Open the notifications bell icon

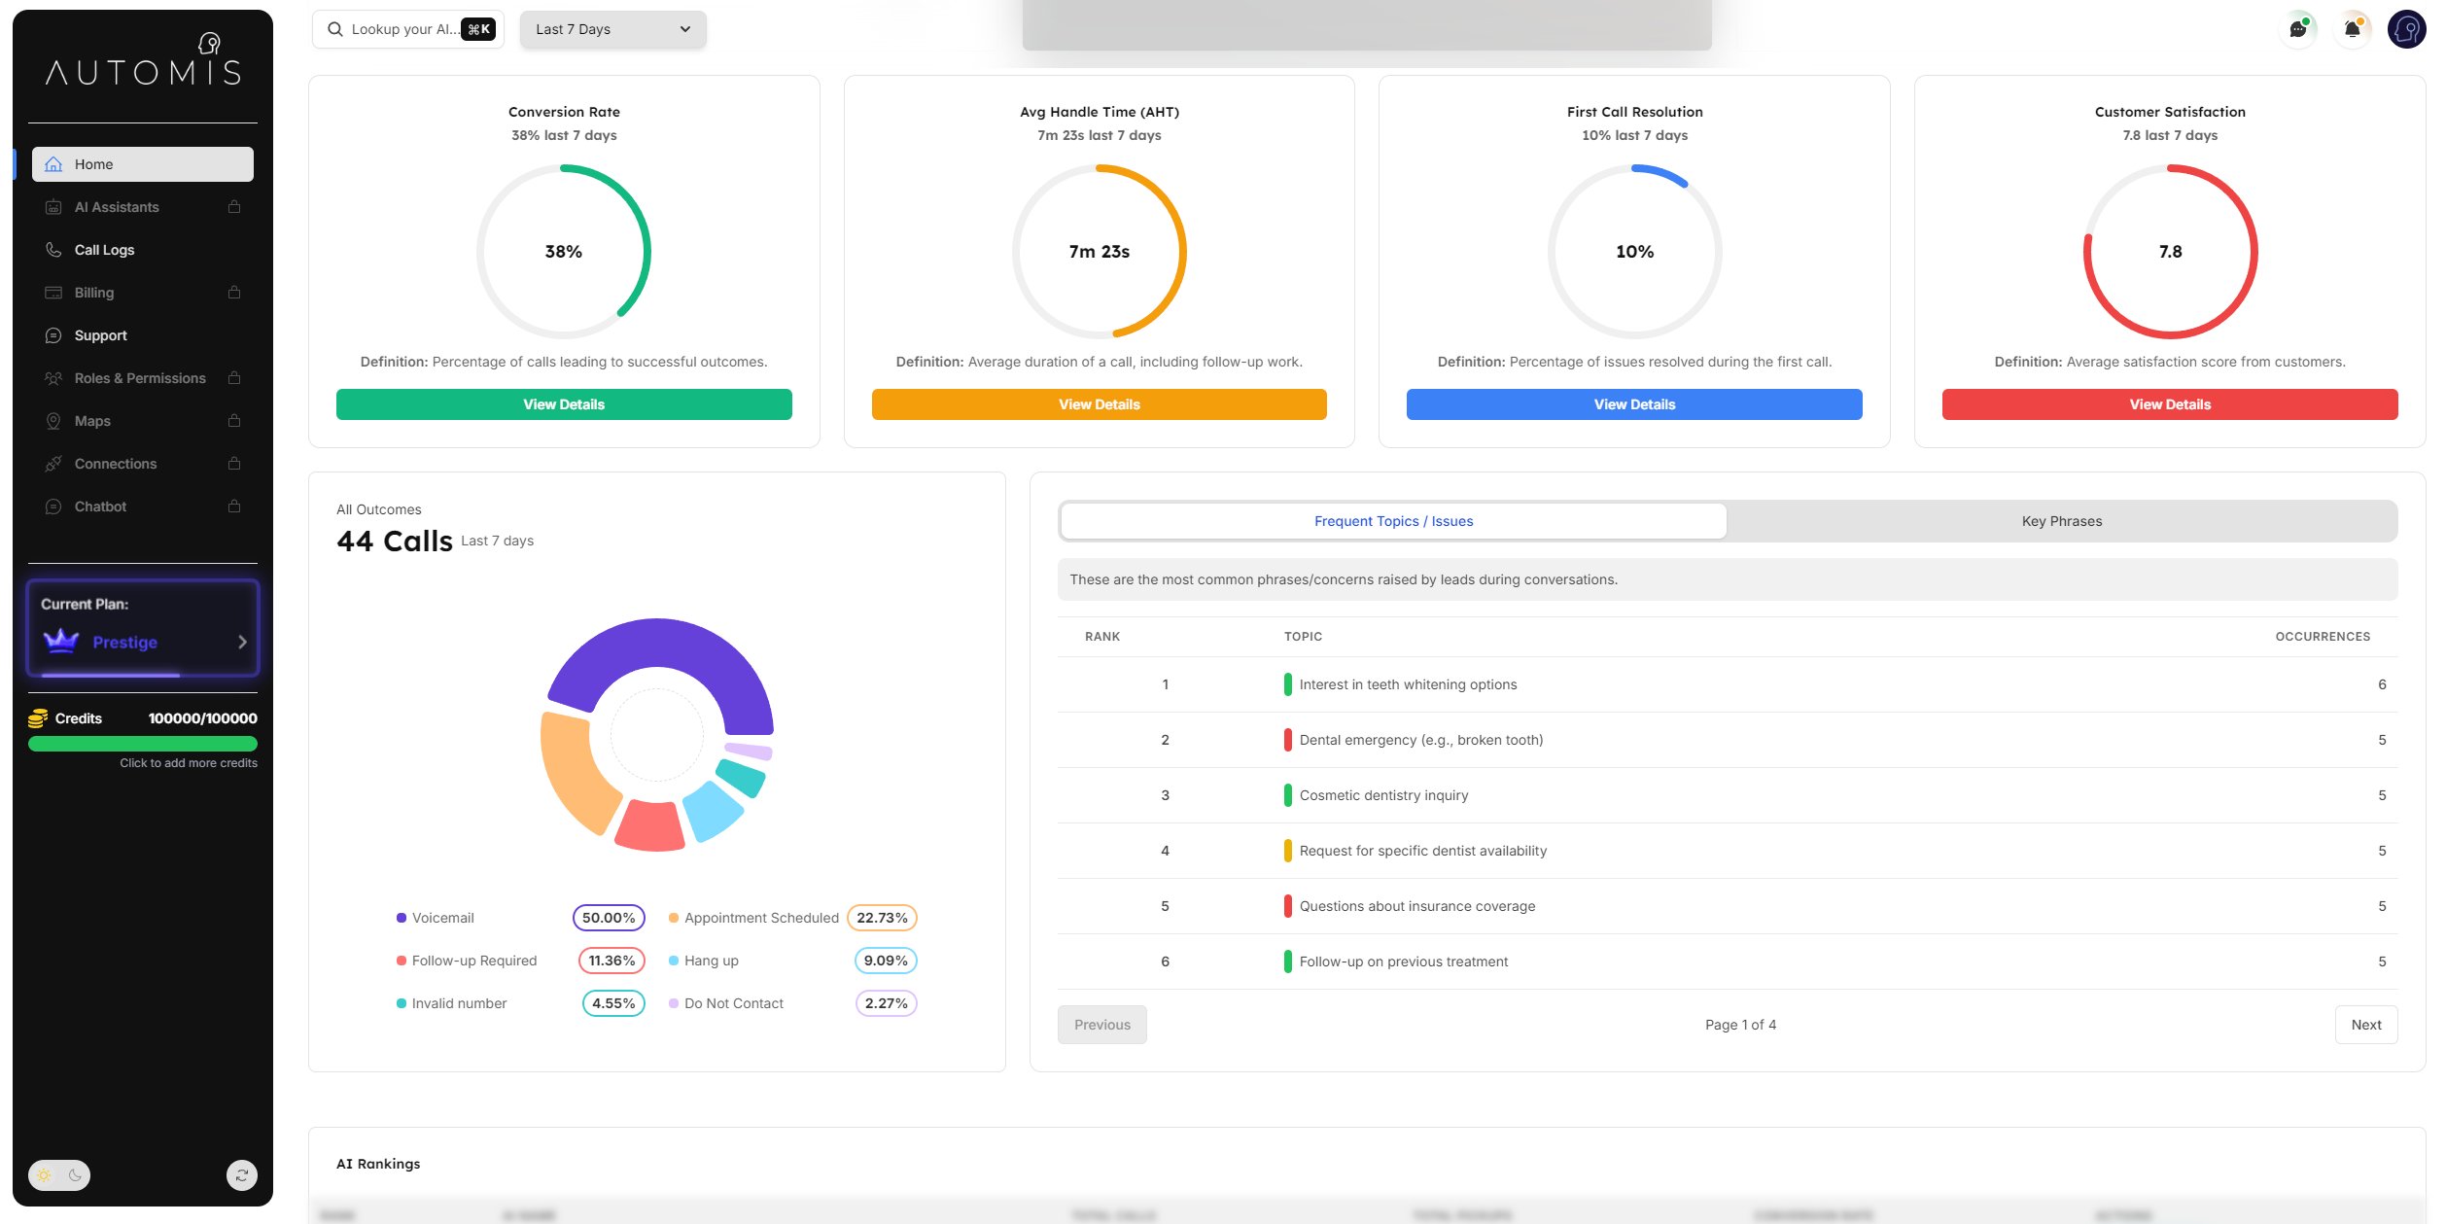tap(2353, 29)
